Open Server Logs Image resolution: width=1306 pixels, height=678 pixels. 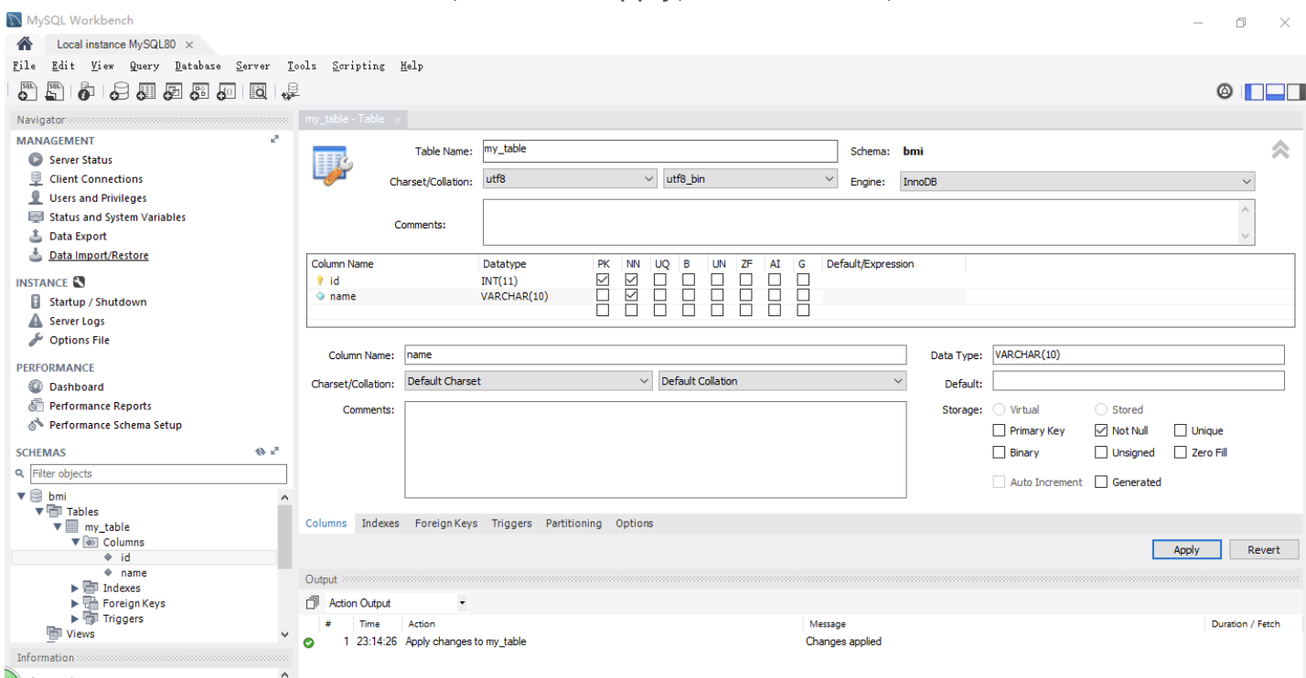tap(77, 321)
